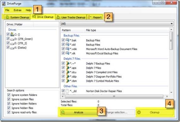Click the horizontal scrollbar thumb
The width and height of the screenshot is (180, 122).
pos(114,96)
